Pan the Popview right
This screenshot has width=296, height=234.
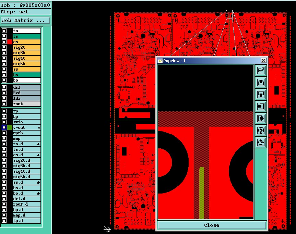click(261, 119)
